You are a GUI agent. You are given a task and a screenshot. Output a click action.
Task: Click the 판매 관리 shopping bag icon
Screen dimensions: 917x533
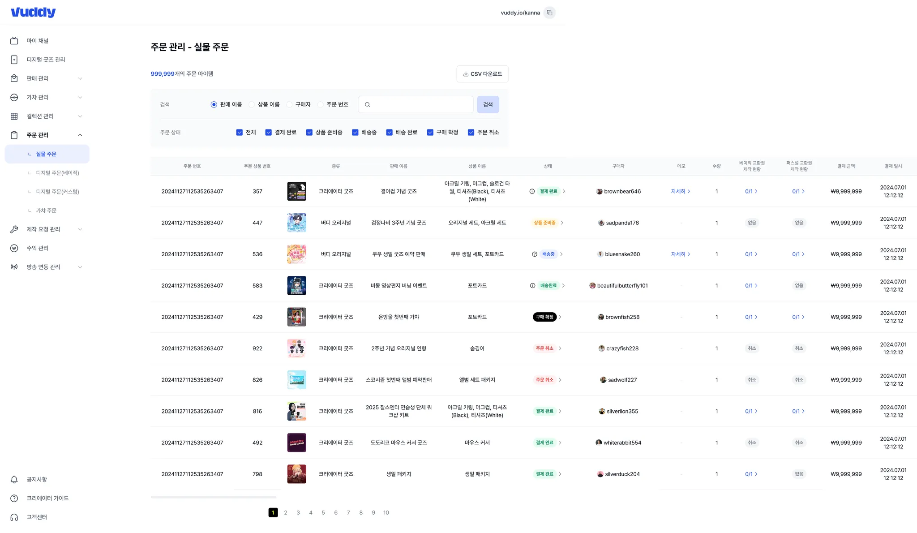point(14,78)
